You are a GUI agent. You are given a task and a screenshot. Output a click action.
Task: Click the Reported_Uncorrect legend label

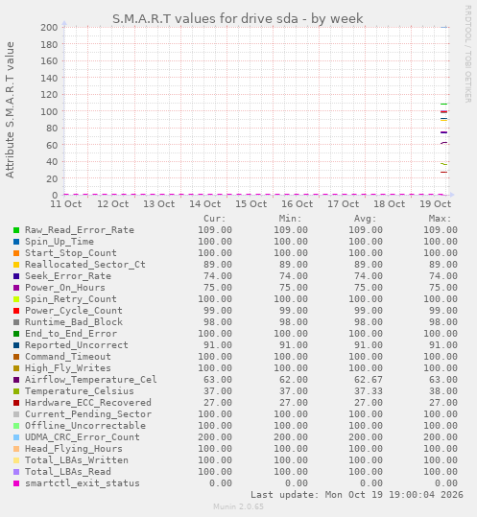[x=77, y=345]
